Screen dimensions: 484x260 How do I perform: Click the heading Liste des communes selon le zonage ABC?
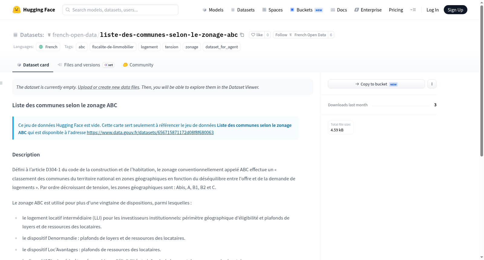65,105
